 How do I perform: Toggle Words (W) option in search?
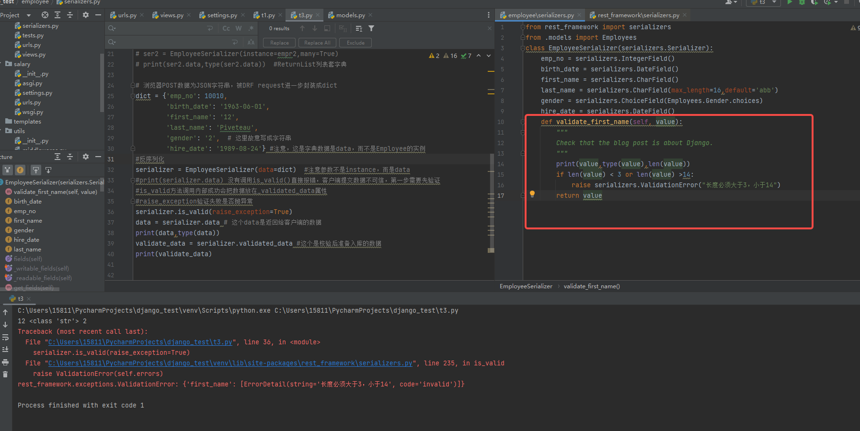pyautogui.click(x=239, y=28)
